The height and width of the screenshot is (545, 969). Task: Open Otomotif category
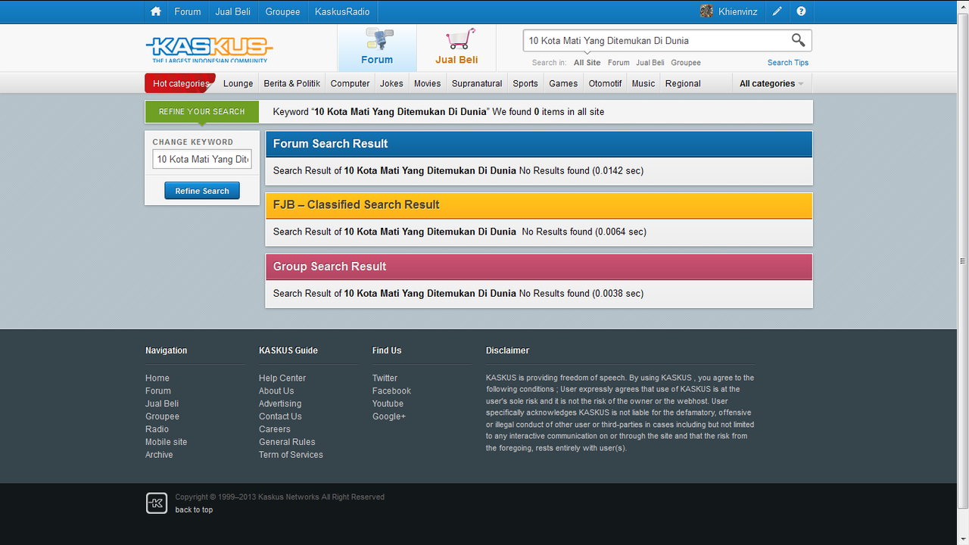tap(606, 83)
